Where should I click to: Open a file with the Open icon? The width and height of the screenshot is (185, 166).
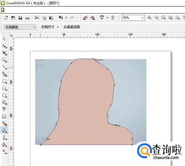tap(13, 18)
